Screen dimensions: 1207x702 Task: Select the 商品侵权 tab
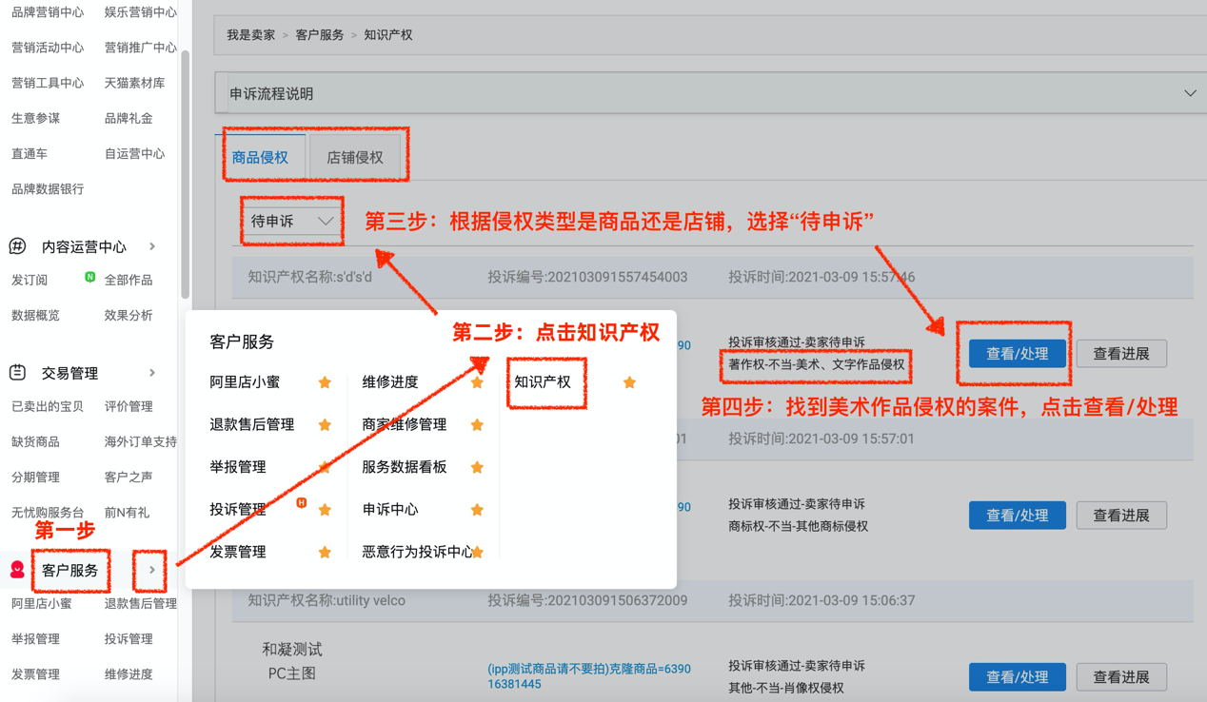tap(260, 157)
